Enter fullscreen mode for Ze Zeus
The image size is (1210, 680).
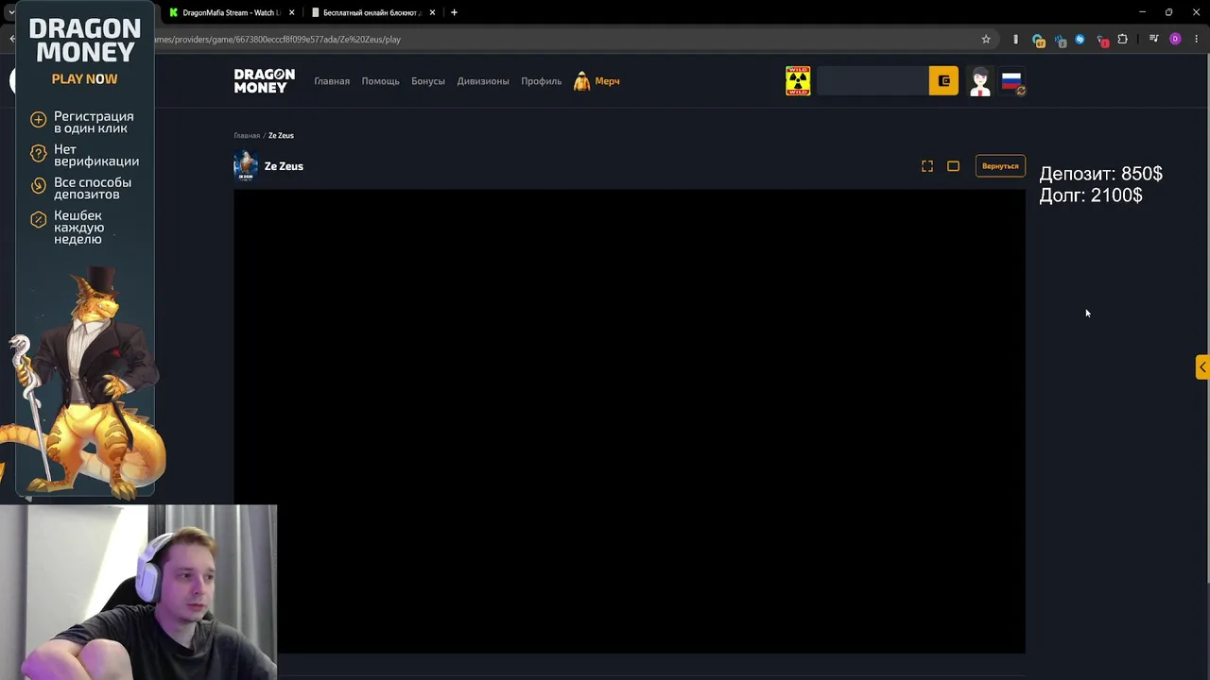(x=927, y=166)
